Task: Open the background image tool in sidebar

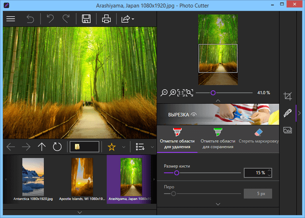Action: point(288,130)
